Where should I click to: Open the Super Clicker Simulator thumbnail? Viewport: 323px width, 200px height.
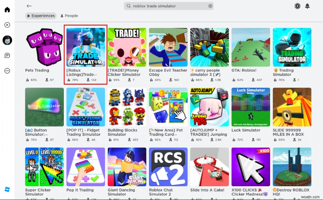point(44,167)
